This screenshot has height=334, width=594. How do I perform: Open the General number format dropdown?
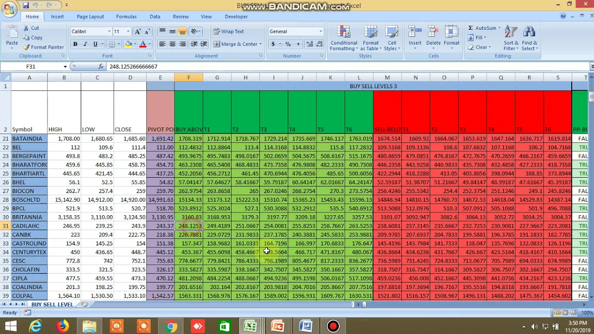320,32
